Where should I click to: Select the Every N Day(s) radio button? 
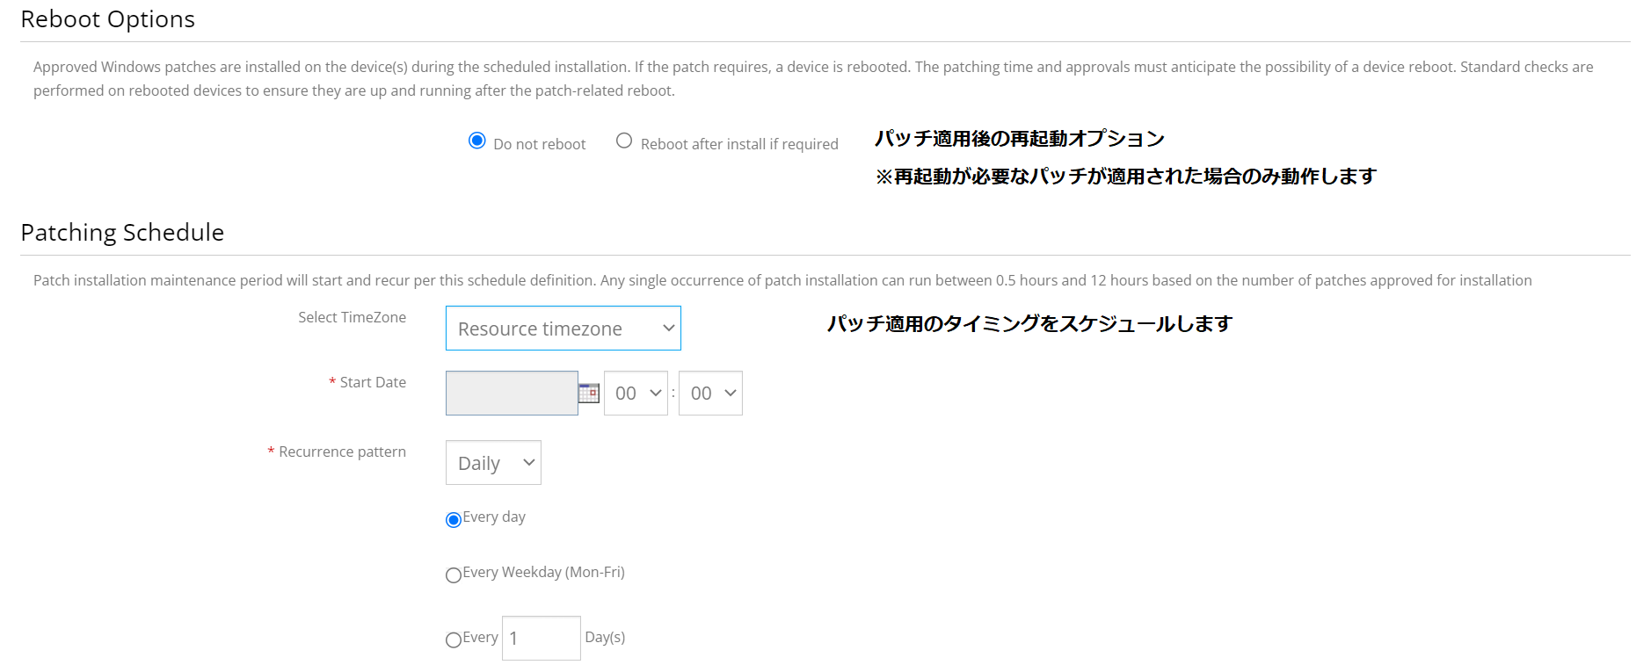pyautogui.click(x=454, y=640)
